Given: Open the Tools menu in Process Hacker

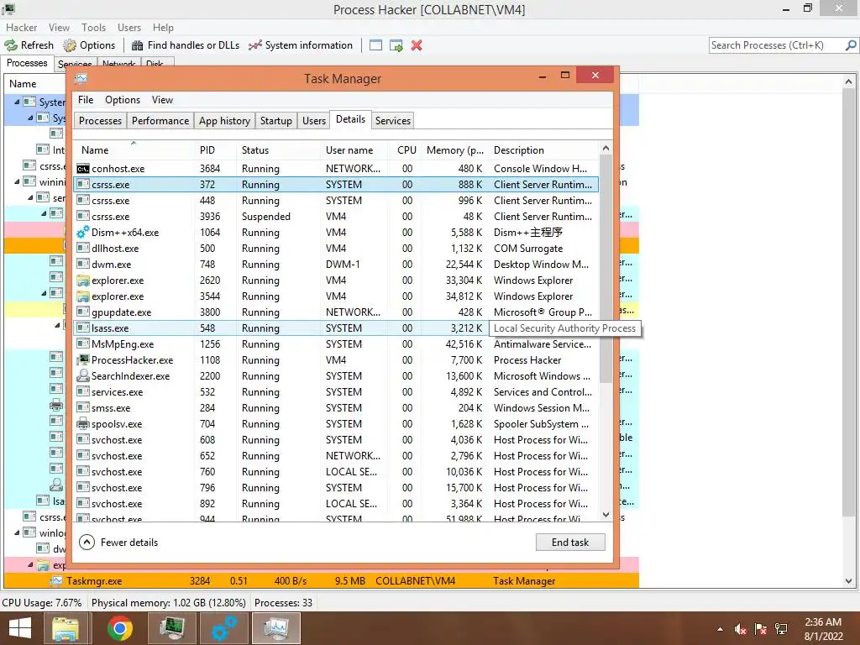Looking at the screenshot, I should pyautogui.click(x=94, y=28).
